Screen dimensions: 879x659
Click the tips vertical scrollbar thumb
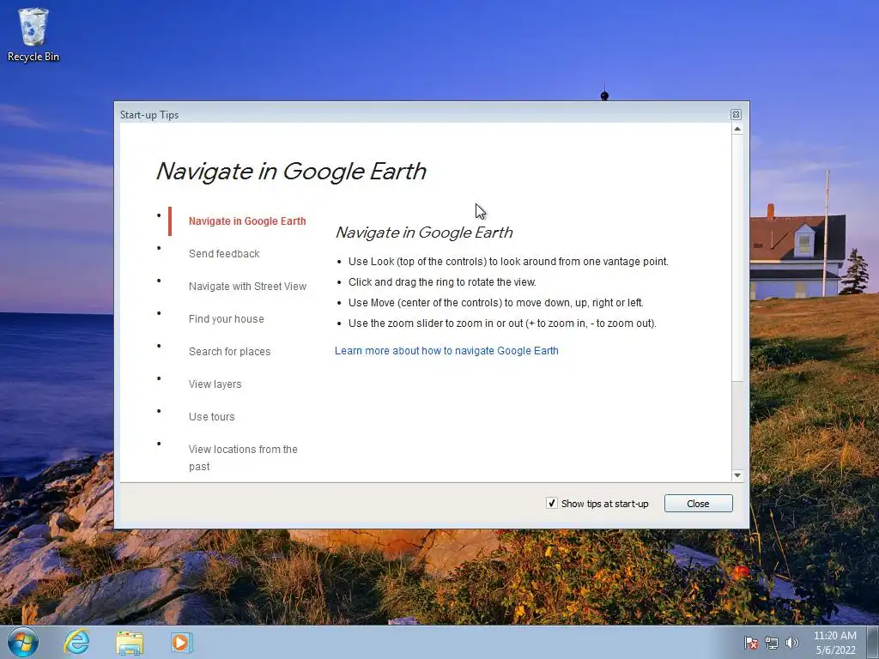click(737, 257)
